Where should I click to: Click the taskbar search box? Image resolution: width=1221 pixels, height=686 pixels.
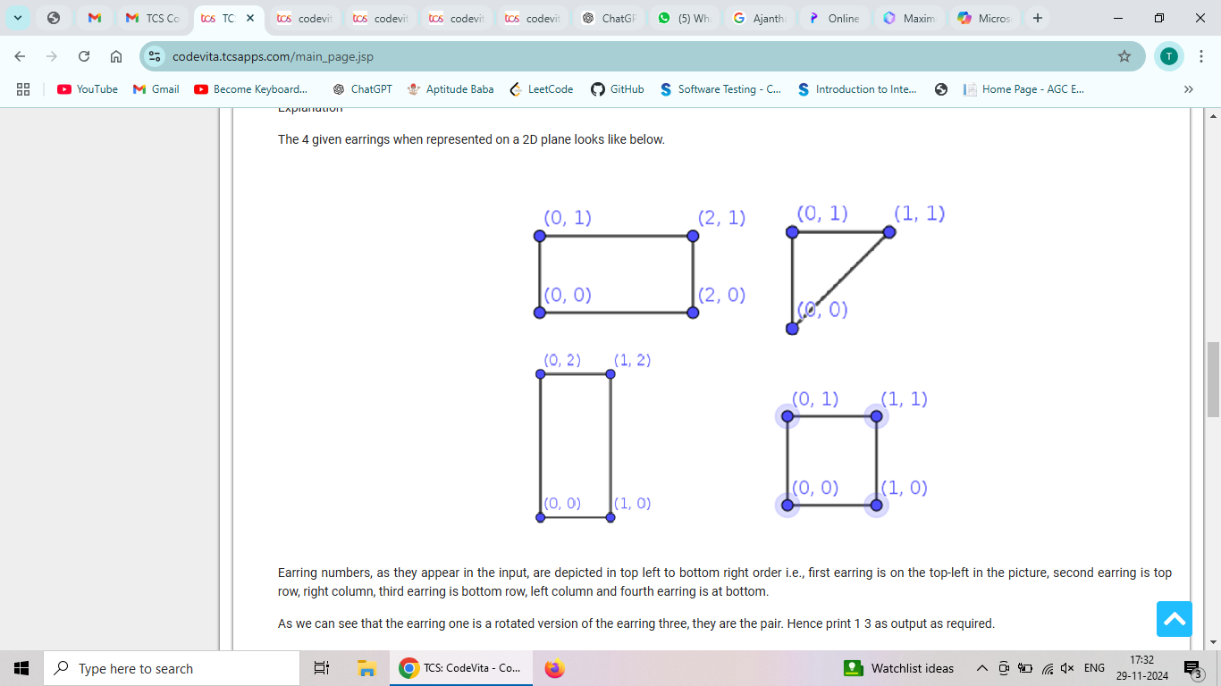click(171, 668)
